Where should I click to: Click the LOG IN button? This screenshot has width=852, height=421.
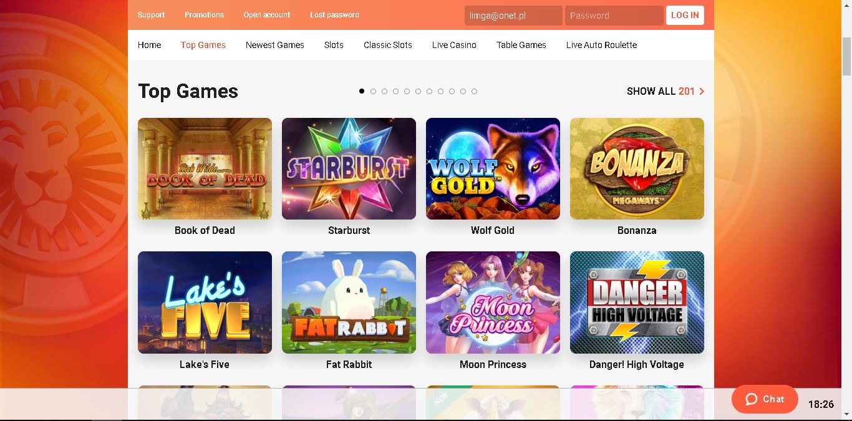click(x=685, y=15)
